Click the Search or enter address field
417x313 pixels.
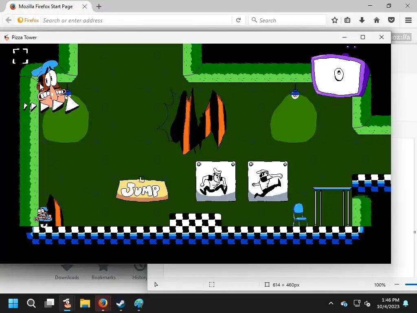[136, 20]
